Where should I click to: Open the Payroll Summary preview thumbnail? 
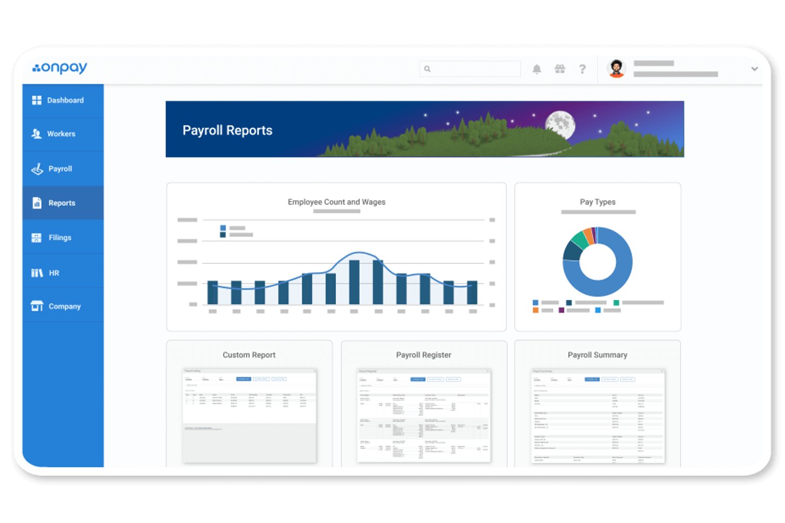pyautogui.click(x=598, y=415)
